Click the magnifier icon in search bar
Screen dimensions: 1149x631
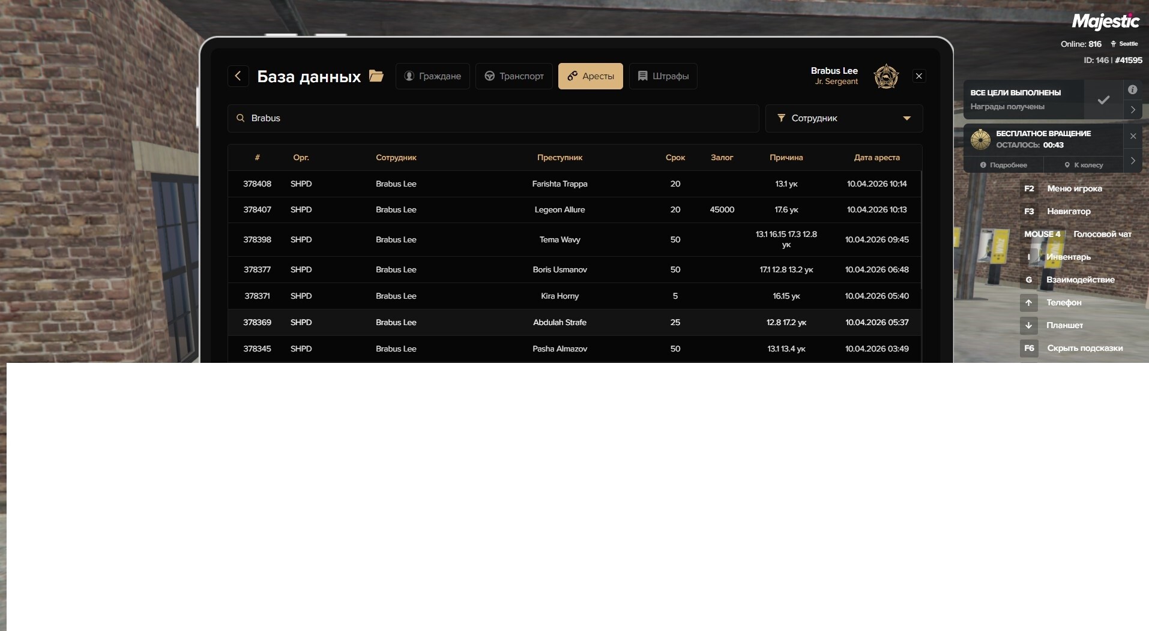tap(241, 118)
